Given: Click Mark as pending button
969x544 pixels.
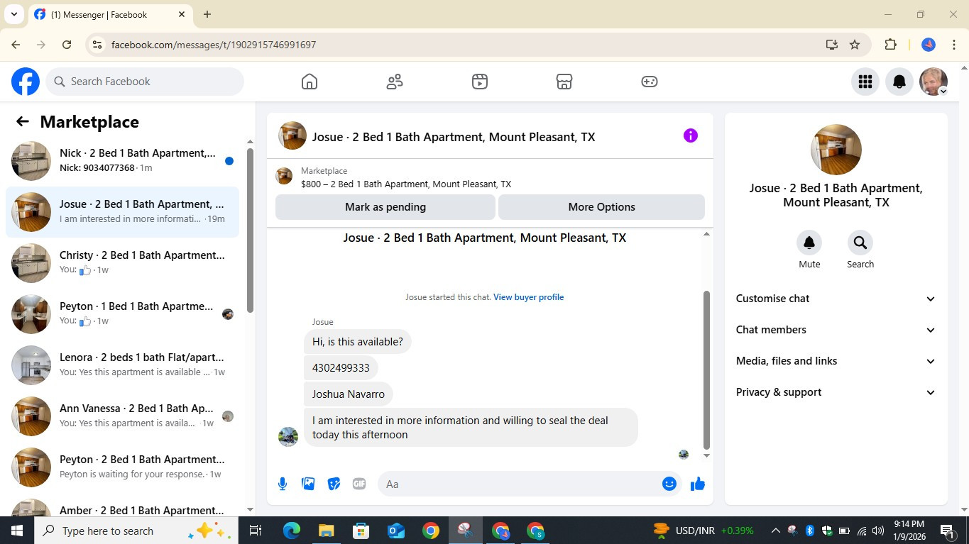Looking at the screenshot, I should tap(385, 207).
